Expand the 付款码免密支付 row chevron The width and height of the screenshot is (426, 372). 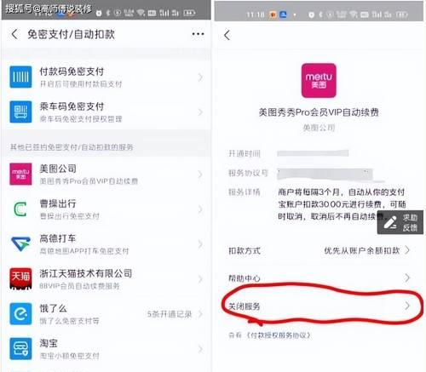[200, 77]
